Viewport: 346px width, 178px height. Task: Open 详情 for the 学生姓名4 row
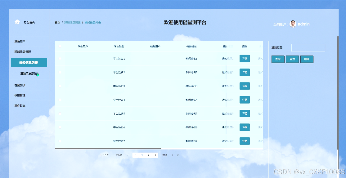coord(245,100)
